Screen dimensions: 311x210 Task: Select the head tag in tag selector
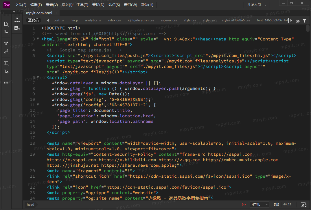[x=30, y=205]
